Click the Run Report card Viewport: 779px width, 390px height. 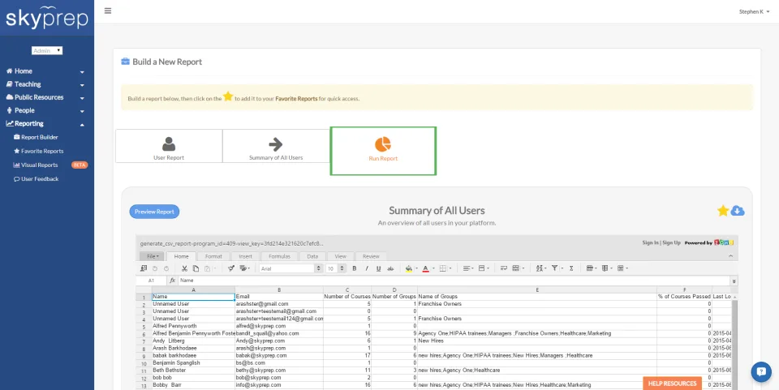[x=383, y=151]
